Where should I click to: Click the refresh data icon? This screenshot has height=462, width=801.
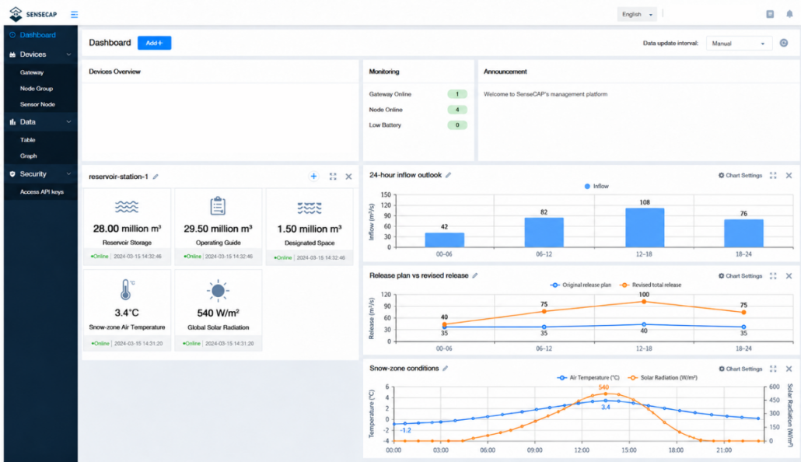(784, 43)
